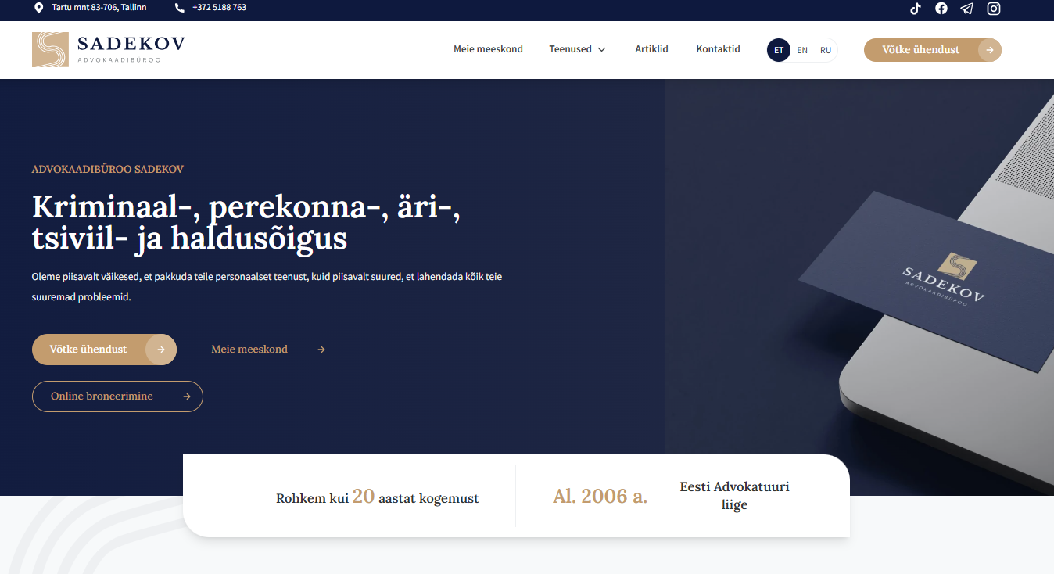Open Meie meeskond menu item
Image resolution: width=1054 pixels, height=574 pixels.
[x=488, y=49]
